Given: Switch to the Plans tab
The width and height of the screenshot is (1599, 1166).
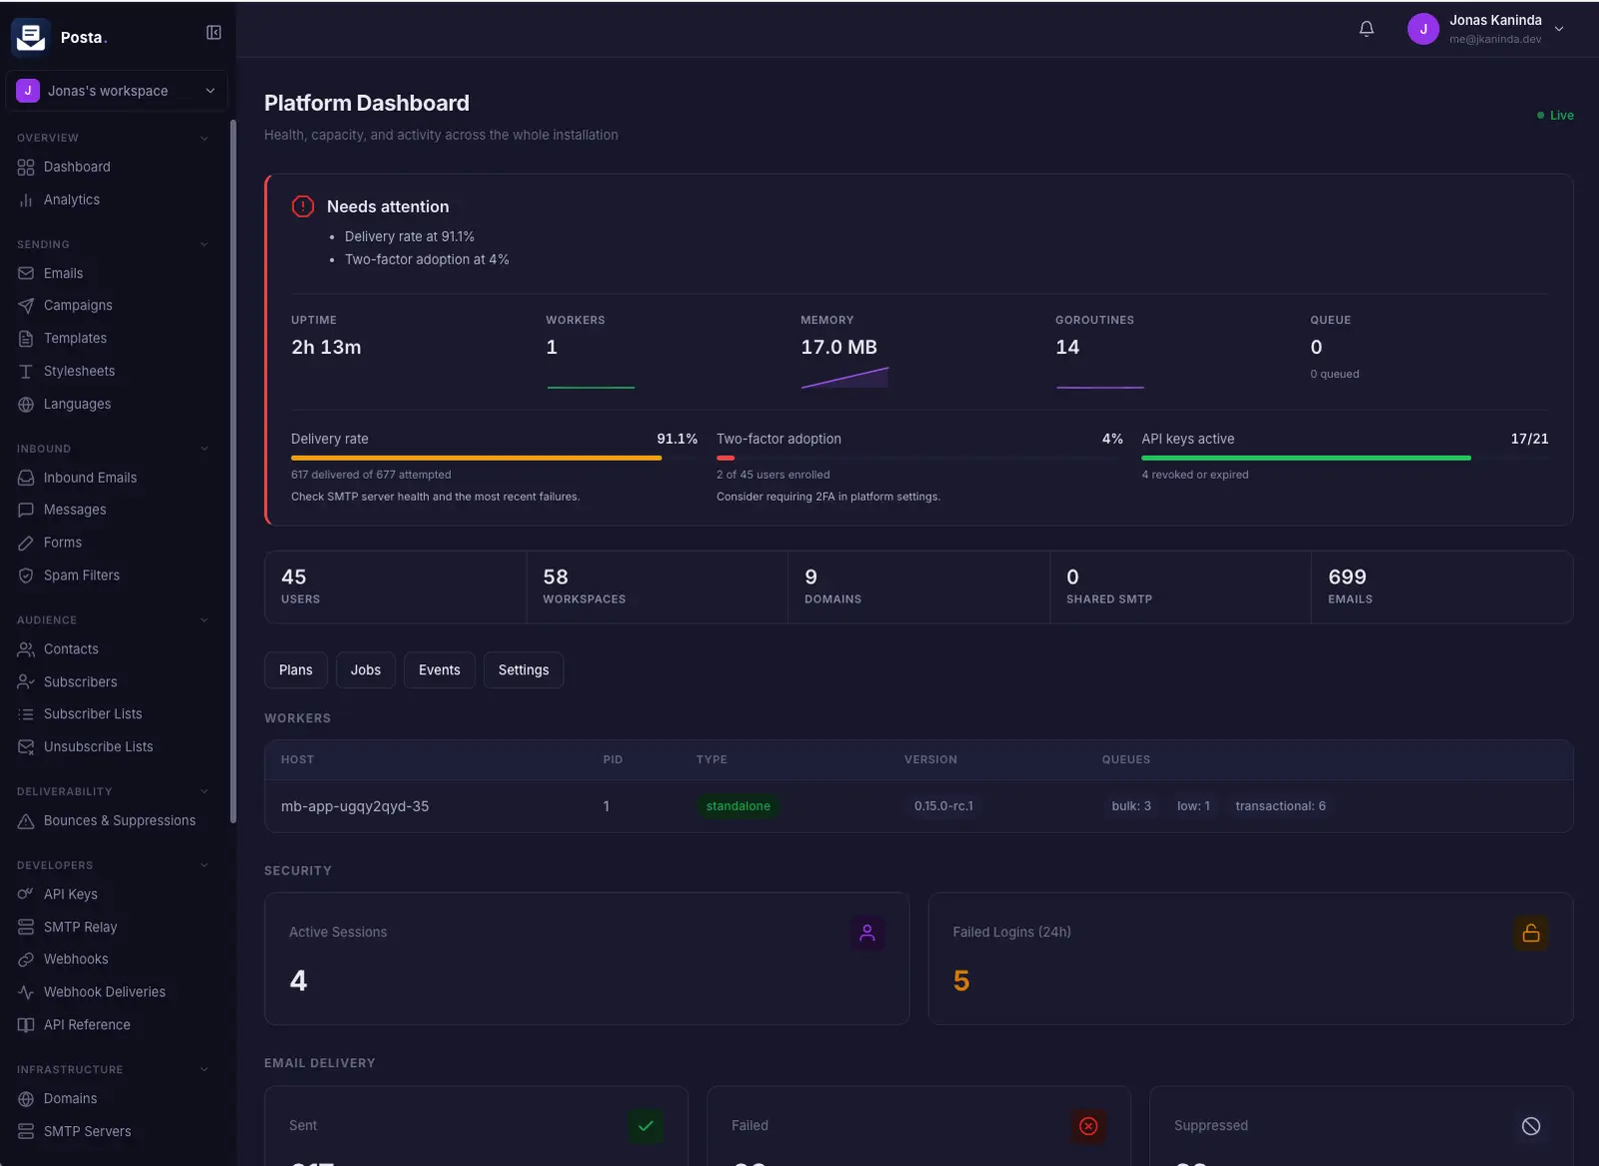Looking at the screenshot, I should [x=296, y=670].
